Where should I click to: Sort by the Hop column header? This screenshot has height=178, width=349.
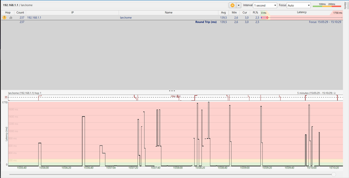8,12
